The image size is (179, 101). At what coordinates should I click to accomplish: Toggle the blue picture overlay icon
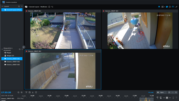pos(167,7)
